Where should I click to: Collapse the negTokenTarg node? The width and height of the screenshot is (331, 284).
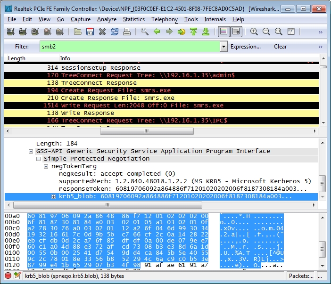pyautogui.click(x=46, y=166)
